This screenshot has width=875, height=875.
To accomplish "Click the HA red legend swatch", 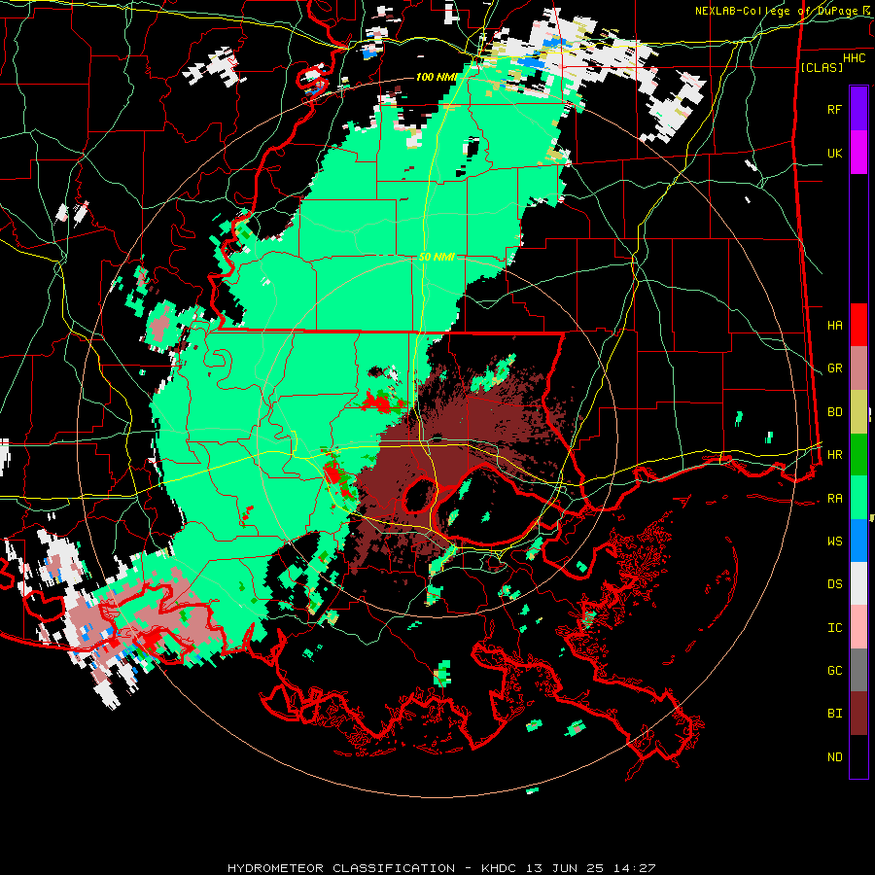I will (858, 325).
